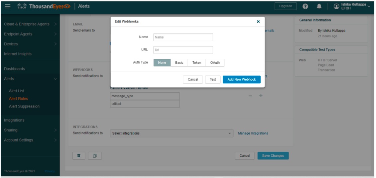Click Cancel button beside Save Changes
Image resolution: width=376 pixels, height=178 pixels.
point(245,156)
